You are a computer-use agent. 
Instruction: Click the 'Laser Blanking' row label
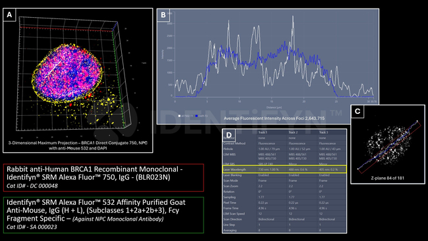(x=233, y=175)
